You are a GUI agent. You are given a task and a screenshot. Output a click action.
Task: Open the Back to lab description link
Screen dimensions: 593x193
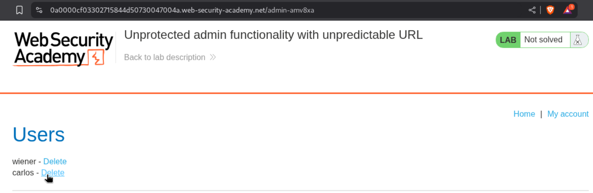coord(165,57)
